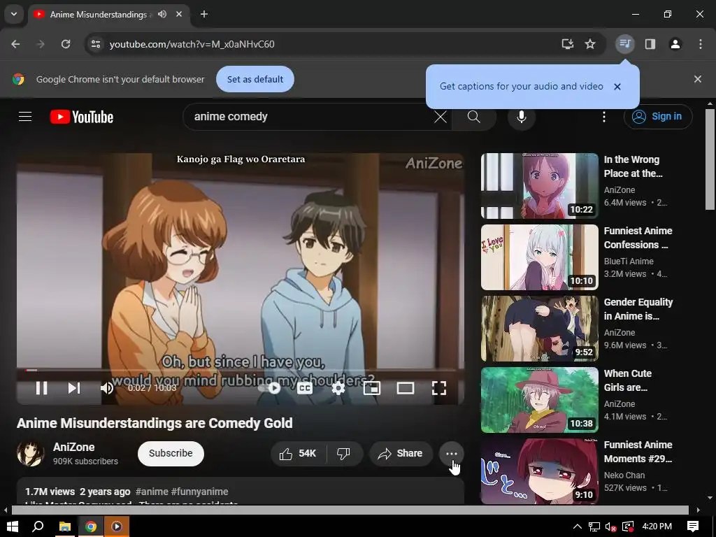Install YouTube app icon in address bar
Screen dimensions: 716x537
point(568,44)
